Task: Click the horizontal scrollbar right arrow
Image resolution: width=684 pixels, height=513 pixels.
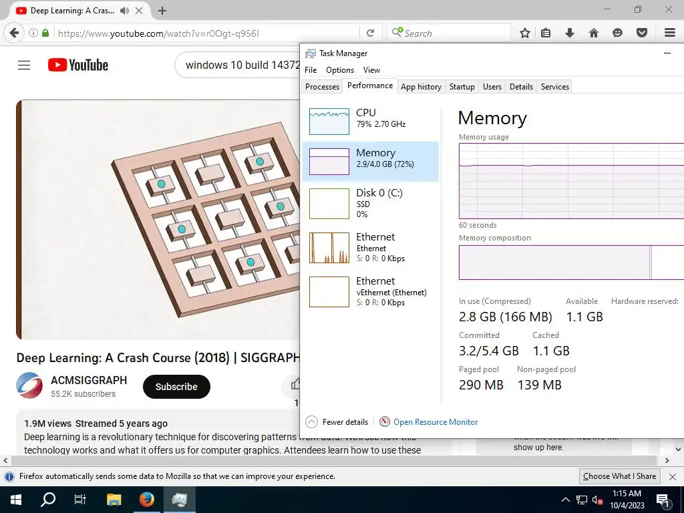Action: (x=667, y=461)
